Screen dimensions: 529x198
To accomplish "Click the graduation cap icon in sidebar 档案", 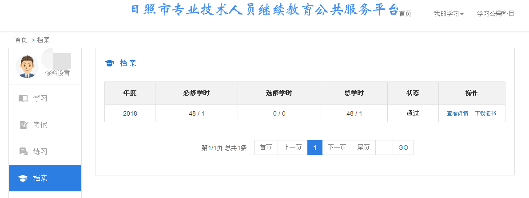I will pos(23,178).
